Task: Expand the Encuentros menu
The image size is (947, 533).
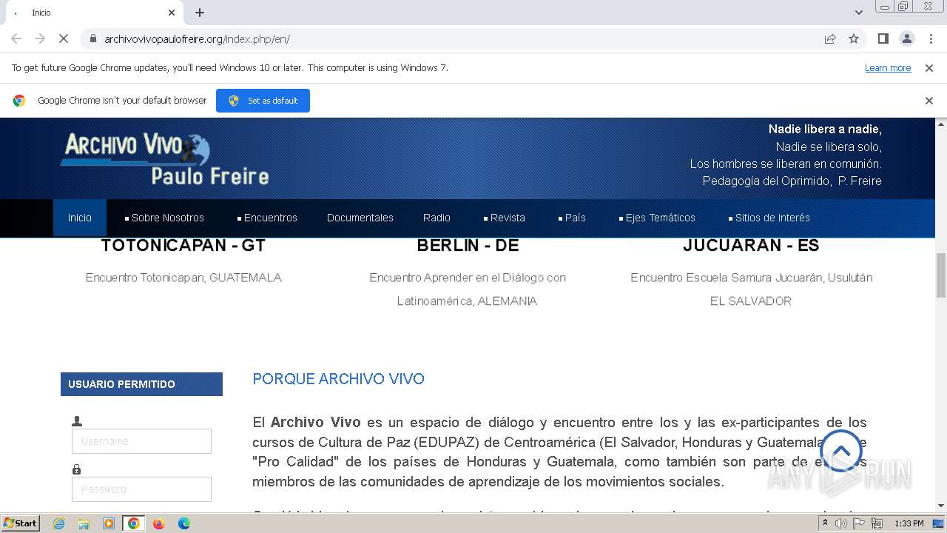Action: [267, 218]
